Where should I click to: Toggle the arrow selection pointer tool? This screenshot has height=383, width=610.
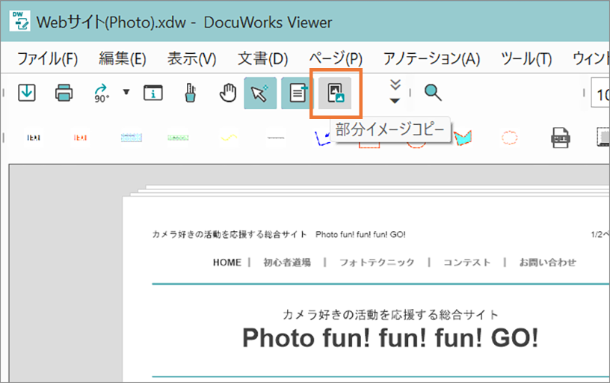(260, 93)
